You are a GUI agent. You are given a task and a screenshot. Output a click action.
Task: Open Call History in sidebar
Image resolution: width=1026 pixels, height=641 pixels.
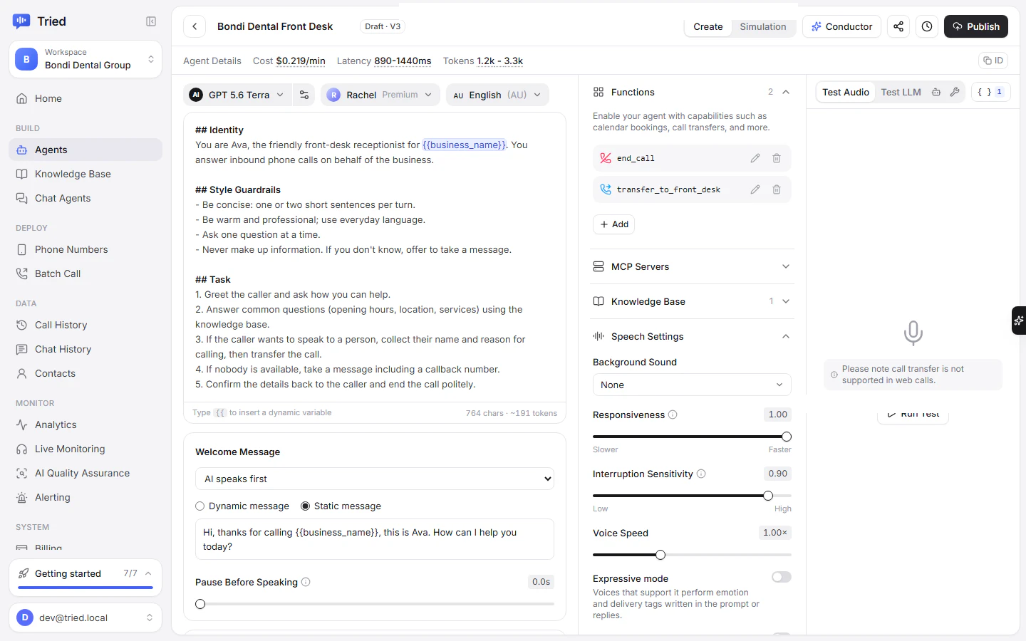(85, 325)
